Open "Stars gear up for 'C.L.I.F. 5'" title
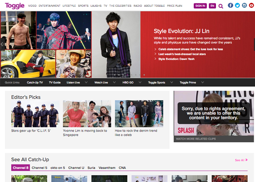The image size is (255, 182). point(31,131)
